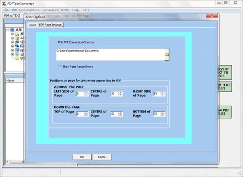Expand the 控 control panel tree node

point(13,50)
